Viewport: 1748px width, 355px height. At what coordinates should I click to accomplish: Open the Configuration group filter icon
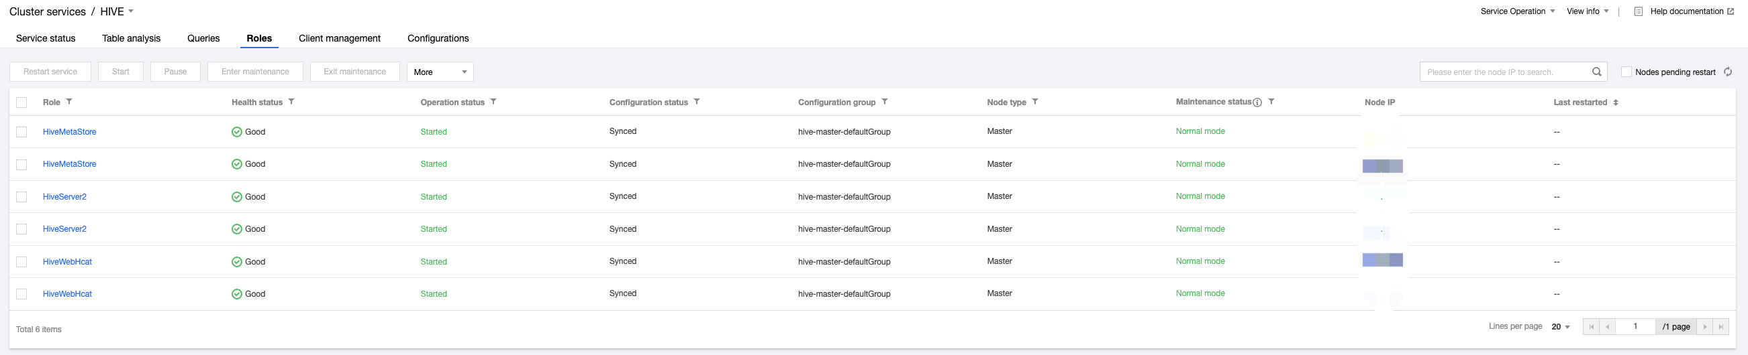(885, 102)
